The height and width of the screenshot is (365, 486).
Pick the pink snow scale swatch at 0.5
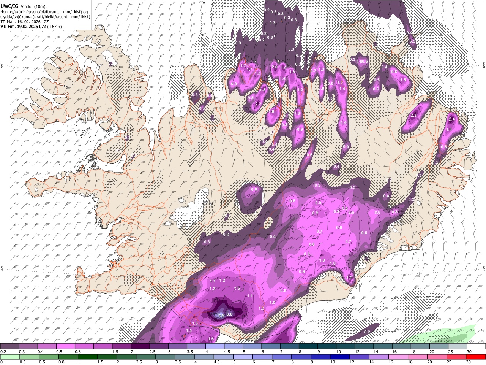point(66,346)
